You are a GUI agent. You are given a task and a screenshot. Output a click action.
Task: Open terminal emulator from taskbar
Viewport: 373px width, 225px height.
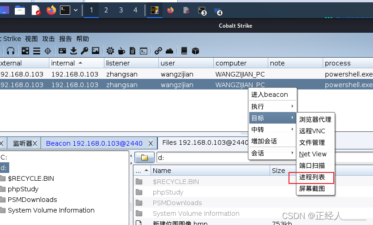pyautogui.click(x=65, y=10)
